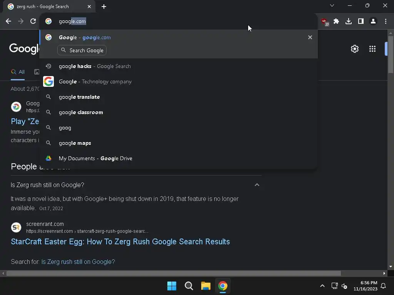Viewport: 394px width, 295px height.
Task: Click the Google logo on the page
Action: 24,49
